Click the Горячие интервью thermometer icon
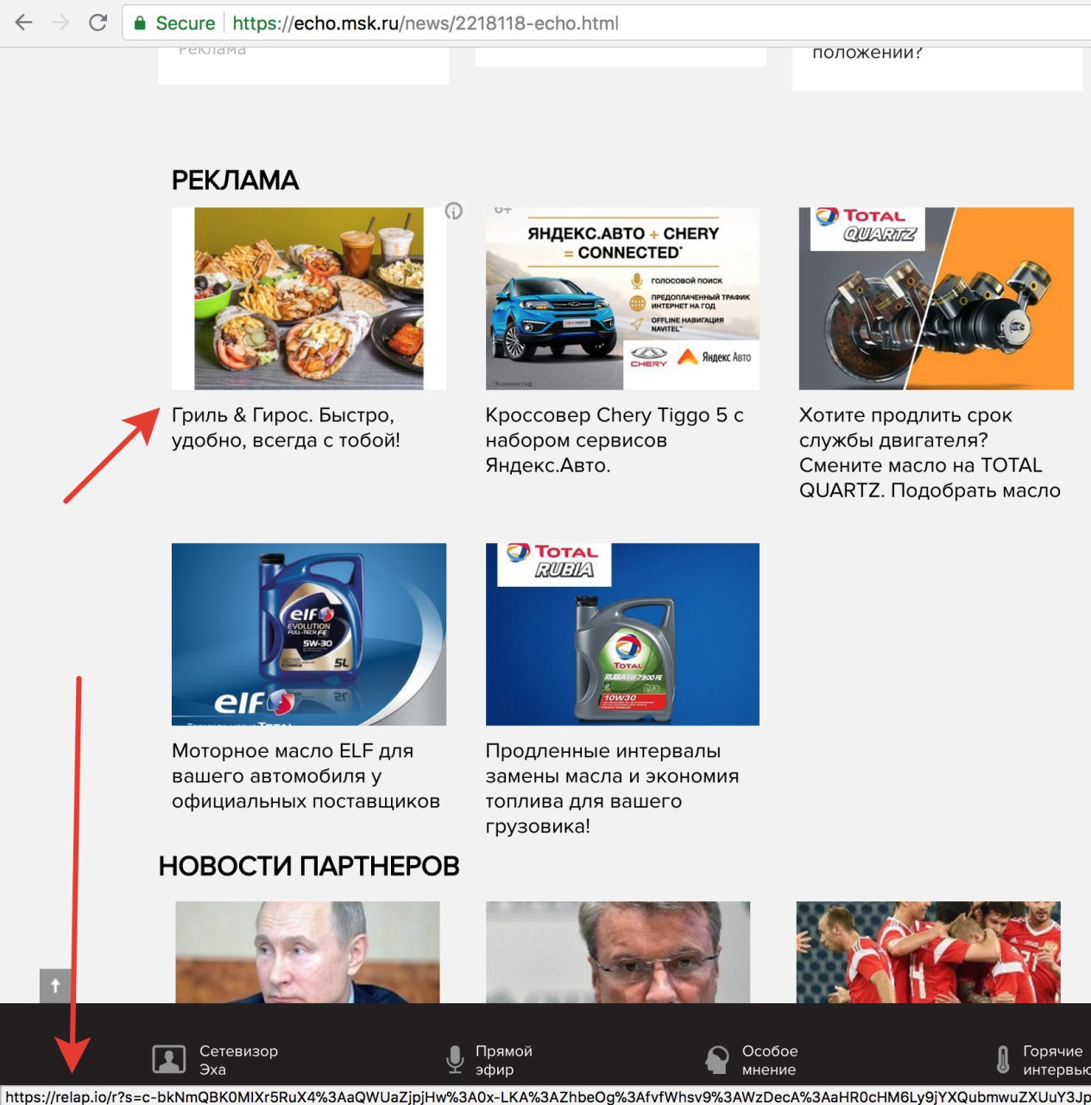This screenshot has width=1091, height=1105. (1003, 1059)
